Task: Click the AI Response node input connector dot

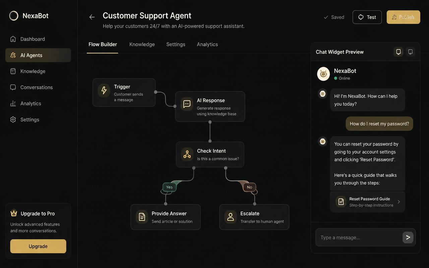Action: tap(175, 106)
